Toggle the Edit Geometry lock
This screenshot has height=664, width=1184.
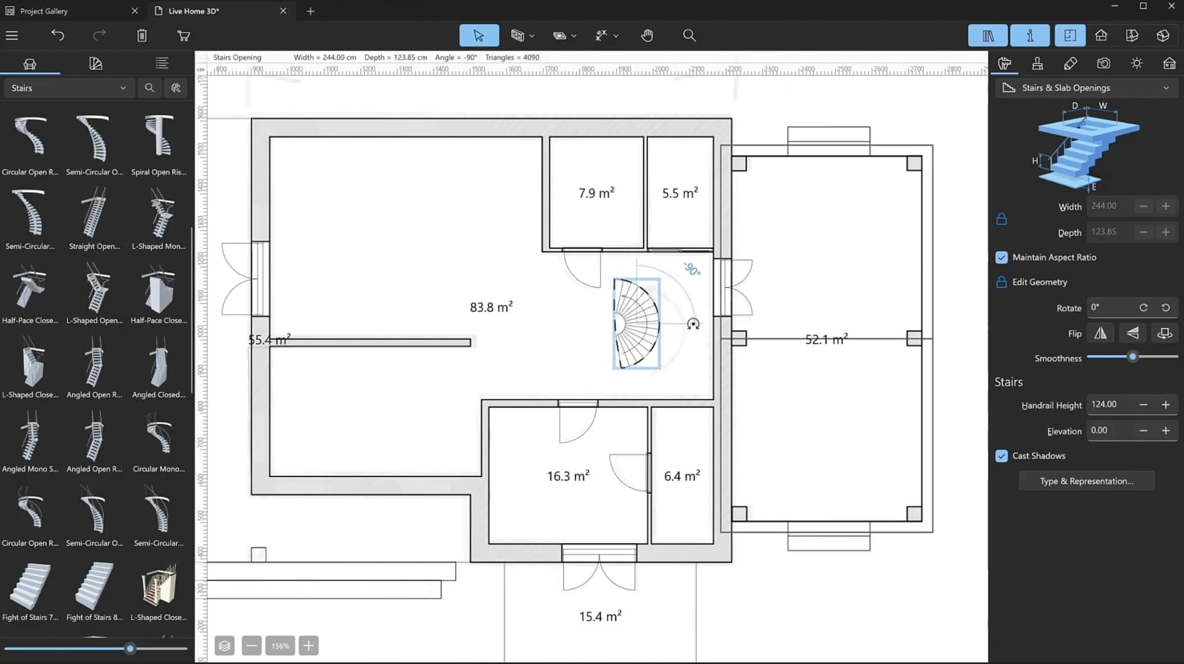1002,282
